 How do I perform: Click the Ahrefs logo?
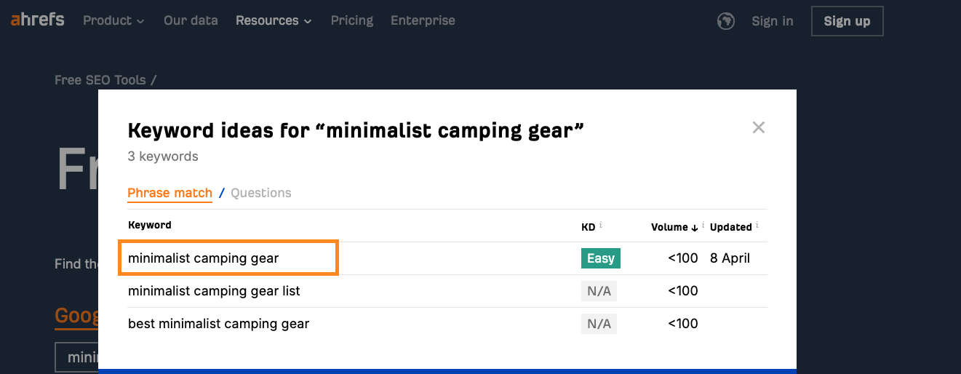38,20
